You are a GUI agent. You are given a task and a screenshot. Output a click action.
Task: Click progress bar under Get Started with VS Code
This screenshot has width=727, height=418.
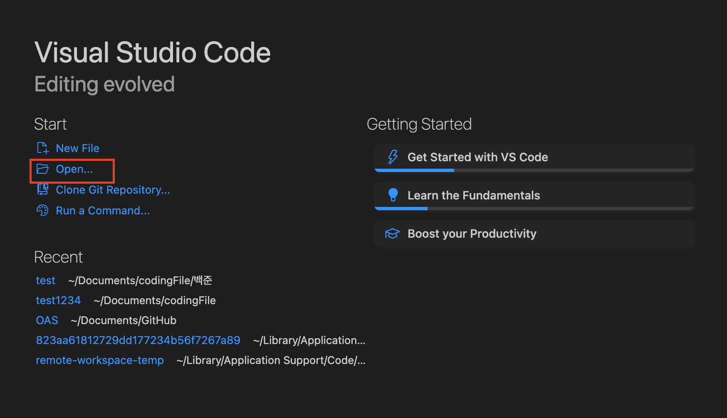click(x=534, y=170)
